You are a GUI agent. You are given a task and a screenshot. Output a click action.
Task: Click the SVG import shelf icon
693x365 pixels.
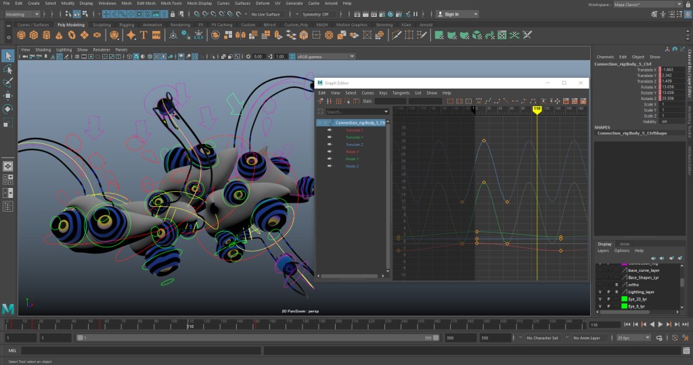156,35
